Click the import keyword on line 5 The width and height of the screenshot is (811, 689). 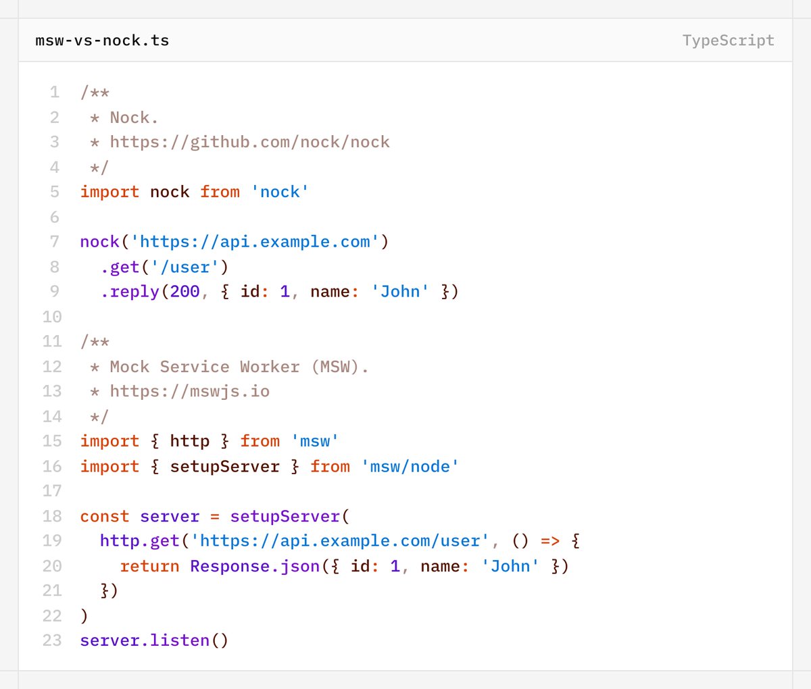(x=109, y=192)
